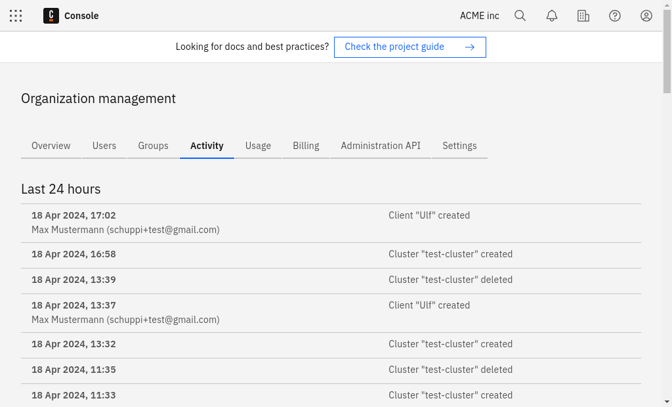Click the ACME inc organization name
Viewport: 672px width, 407px height.
[479, 16]
